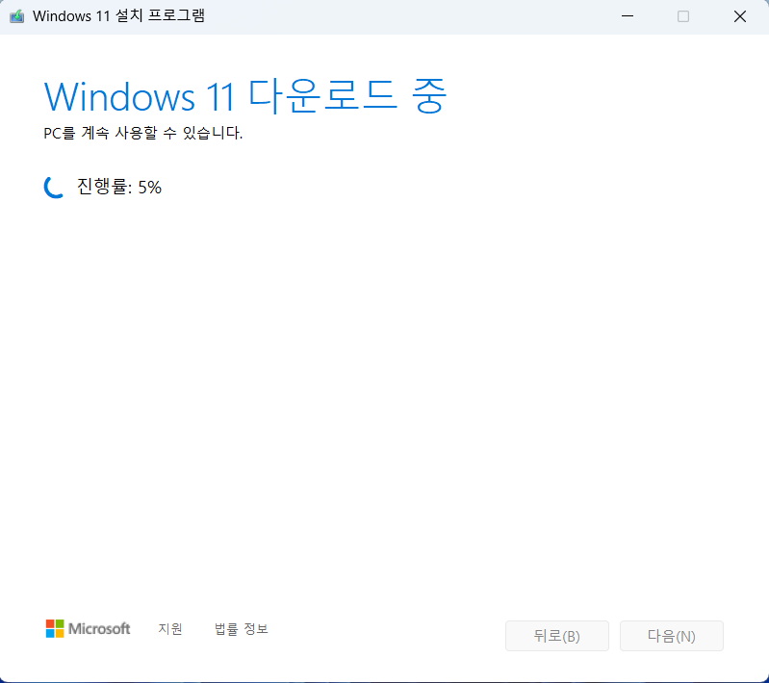Click the disabled maximize button
This screenshot has height=683, width=769.
[x=683, y=16]
